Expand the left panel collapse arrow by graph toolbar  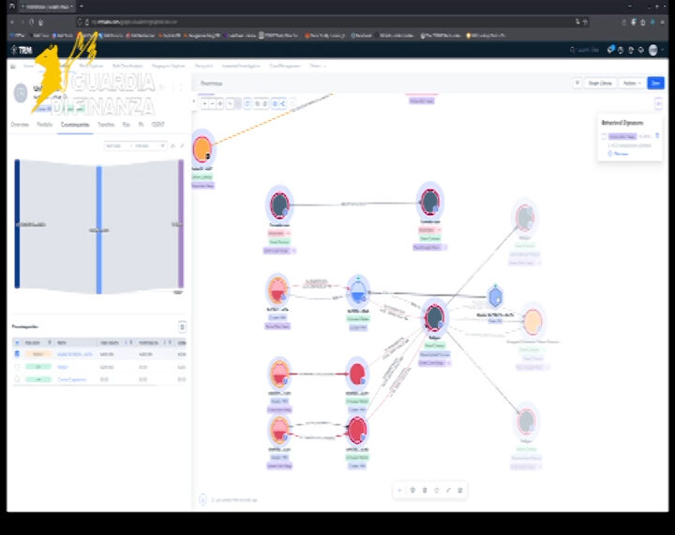pyautogui.click(x=194, y=101)
